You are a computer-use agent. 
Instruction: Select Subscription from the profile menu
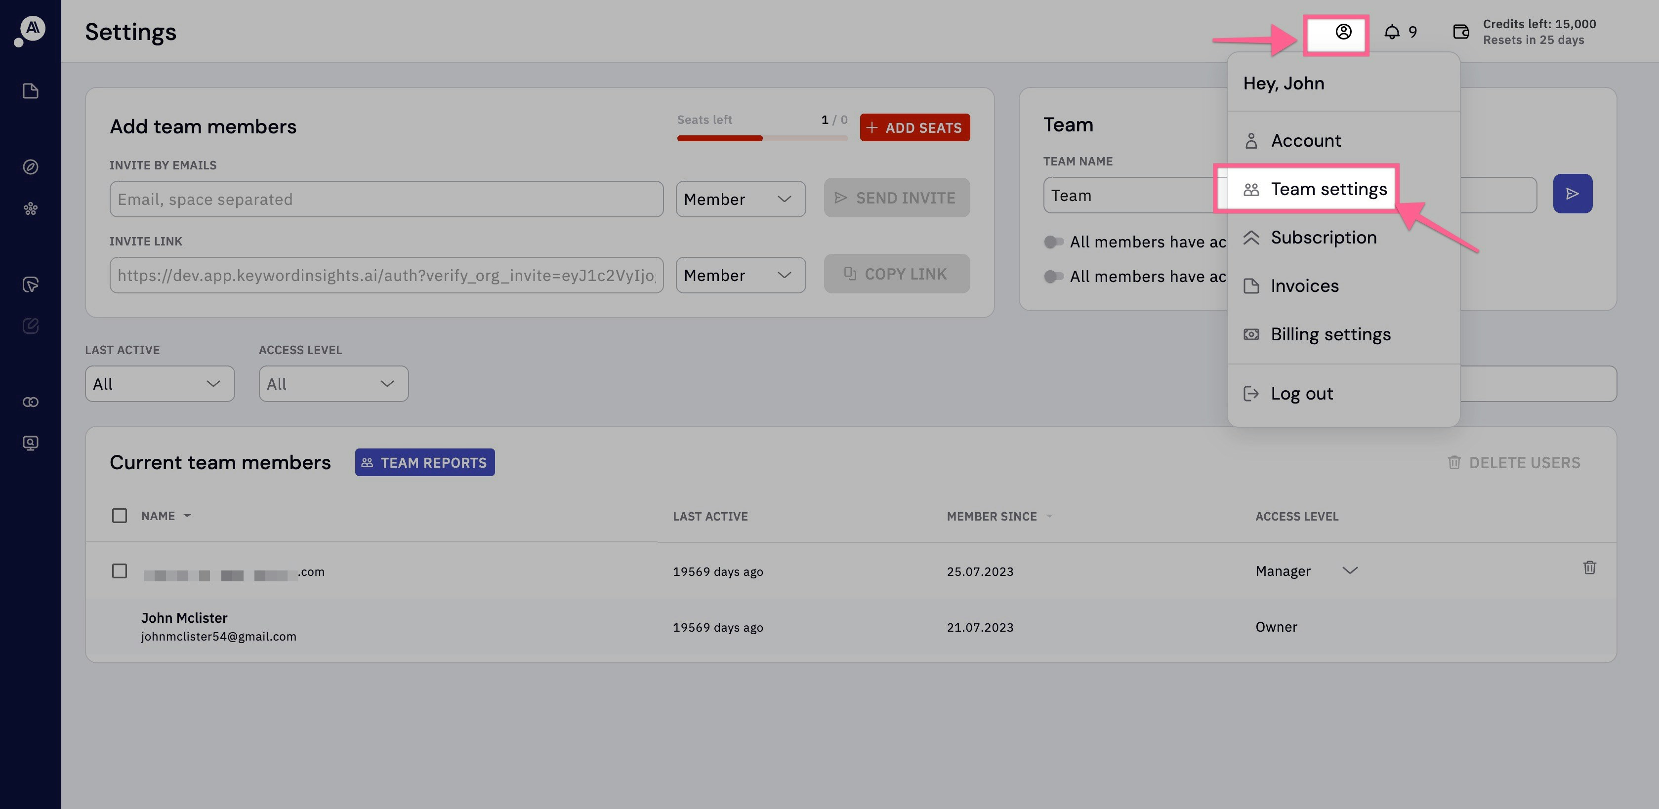(1323, 238)
